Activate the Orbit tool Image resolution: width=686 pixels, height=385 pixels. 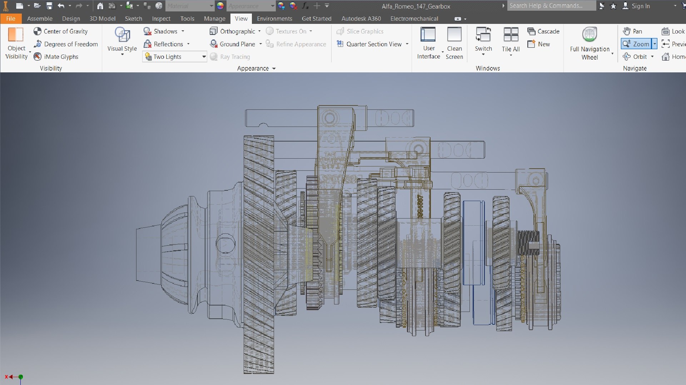click(635, 57)
